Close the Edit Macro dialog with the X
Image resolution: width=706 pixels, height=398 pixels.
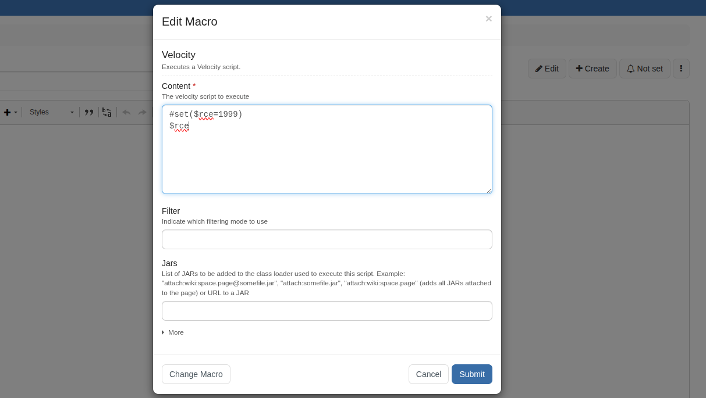(x=488, y=19)
